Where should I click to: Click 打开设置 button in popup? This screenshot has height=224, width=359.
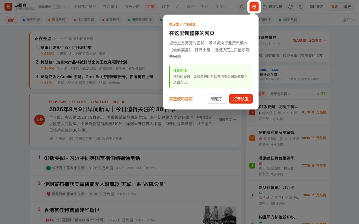click(x=241, y=99)
